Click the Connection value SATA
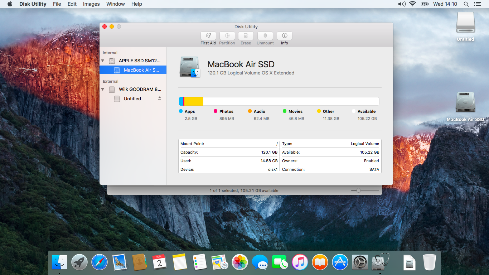 (x=374, y=169)
